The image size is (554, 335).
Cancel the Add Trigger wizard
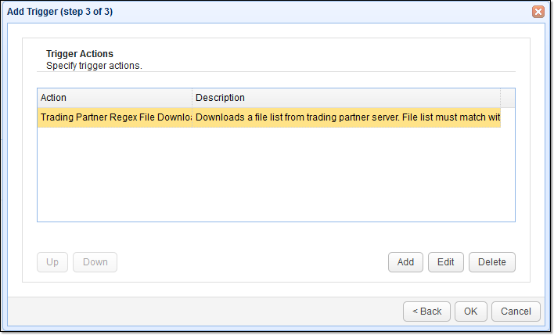tap(516, 311)
